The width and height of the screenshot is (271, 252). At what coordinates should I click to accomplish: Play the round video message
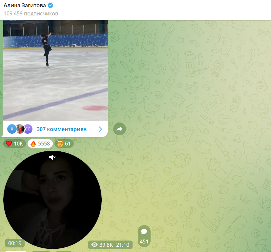click(x=52, y=200)
